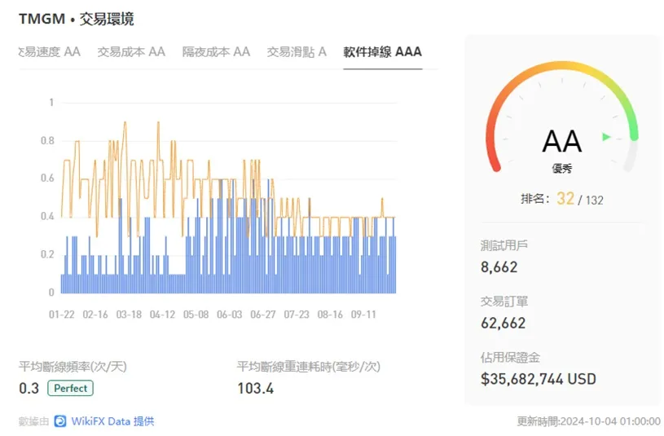Screen dimensions: 664x436
Task: Click the 佔用保證金 label
Action: pos(510,358)
